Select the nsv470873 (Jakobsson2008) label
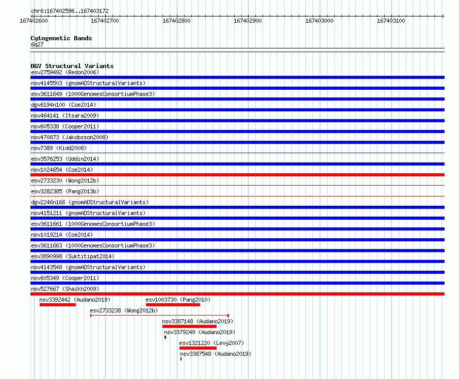The height and width of the screenshot is (379, 459). [x=70, y=137]
